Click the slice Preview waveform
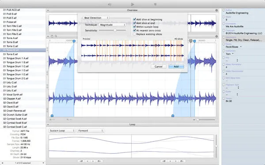This screenshot has width=265, height=165. (132, 51)
